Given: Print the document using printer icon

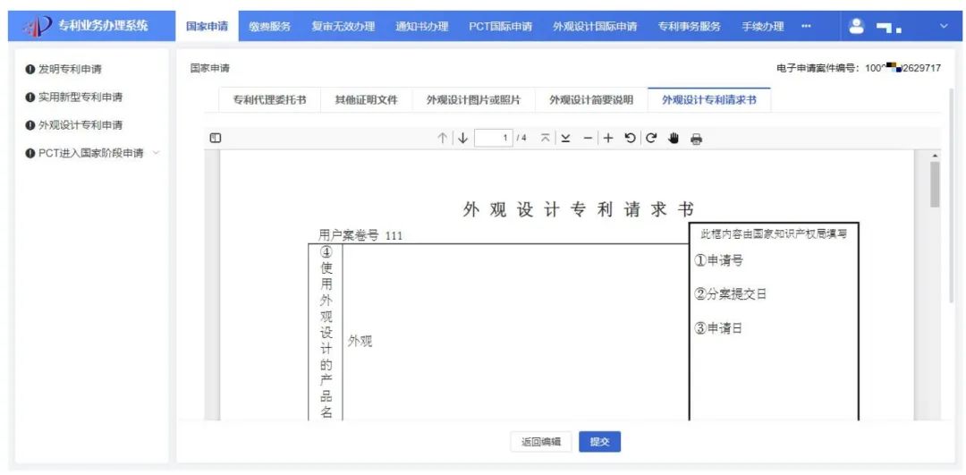Looking at the screenshot, I should (x=697, y=139).
